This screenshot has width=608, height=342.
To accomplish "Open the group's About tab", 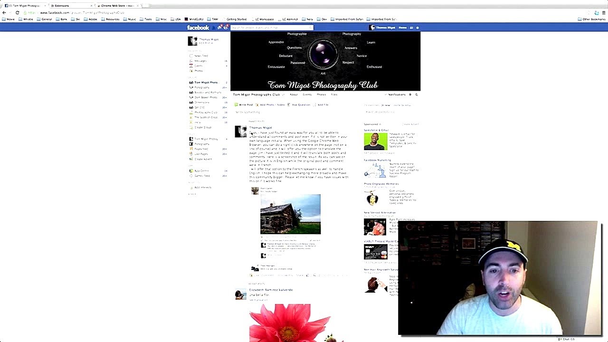I will tap(294, 95).
